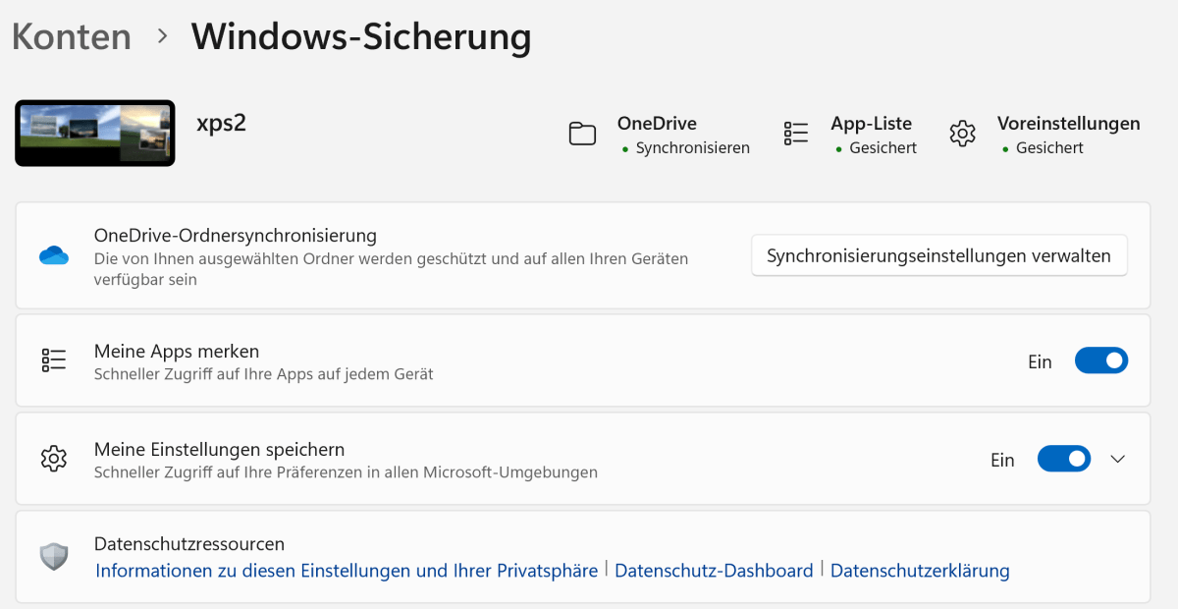Click the text Schneller Zugriff auf Ihre Apps

(x=264, y=374)
